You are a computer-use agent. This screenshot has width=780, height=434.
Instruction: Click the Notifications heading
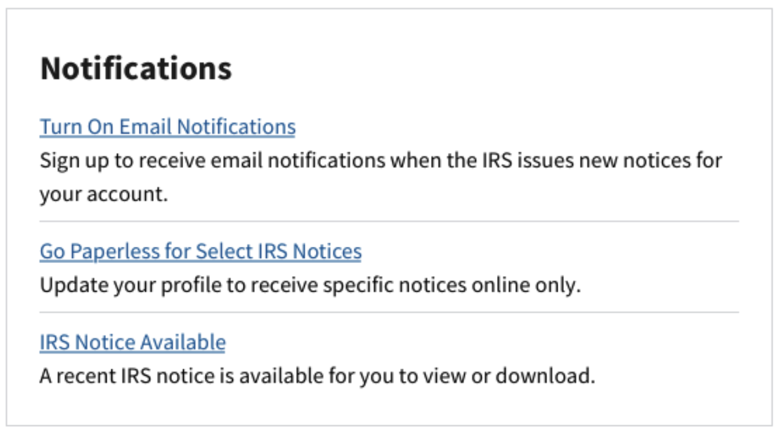coord(136,68)
